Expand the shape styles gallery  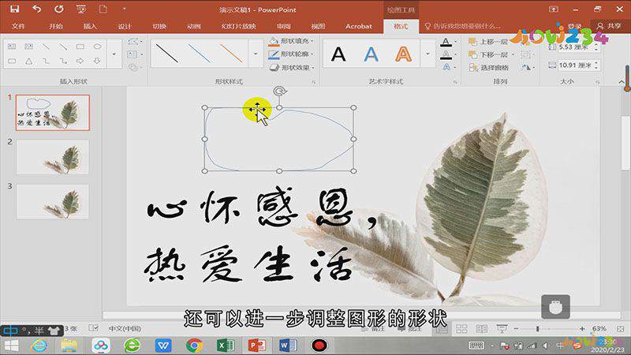(256, 54)
